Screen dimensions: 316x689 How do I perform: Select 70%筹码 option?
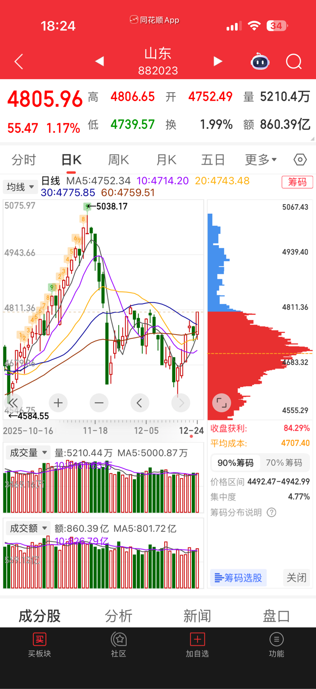(x=284, y=463)
